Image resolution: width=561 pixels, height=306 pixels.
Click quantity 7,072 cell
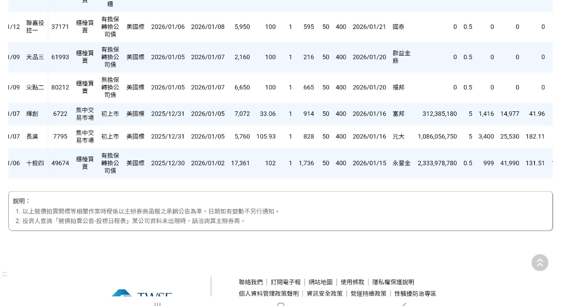[x=242, y=114]
